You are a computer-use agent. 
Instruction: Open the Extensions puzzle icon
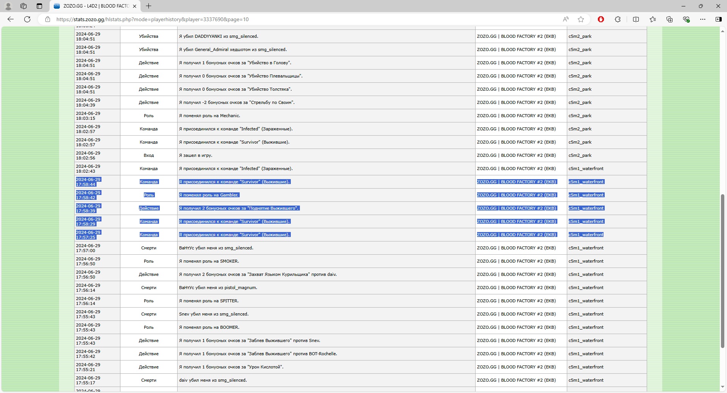[618, 19]
